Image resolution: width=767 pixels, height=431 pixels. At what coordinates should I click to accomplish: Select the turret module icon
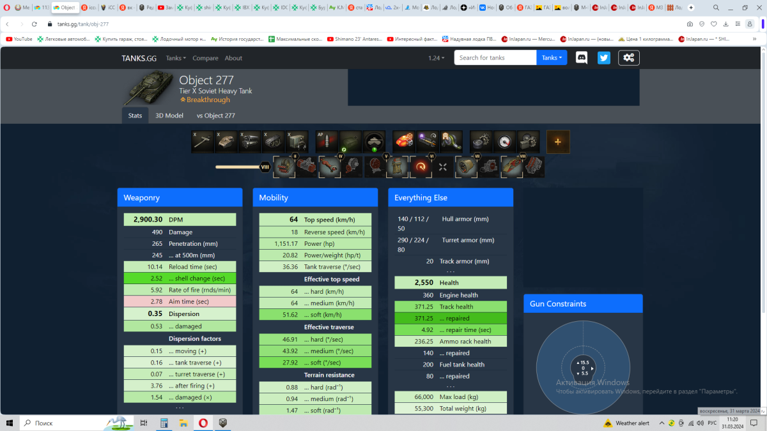tap(226, 142)
